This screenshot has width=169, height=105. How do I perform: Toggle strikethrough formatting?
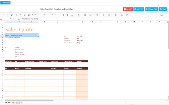coord(68,15)
